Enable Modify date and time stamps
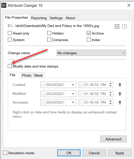Screen dimensions: 134x159 click(x=10, y=66)
